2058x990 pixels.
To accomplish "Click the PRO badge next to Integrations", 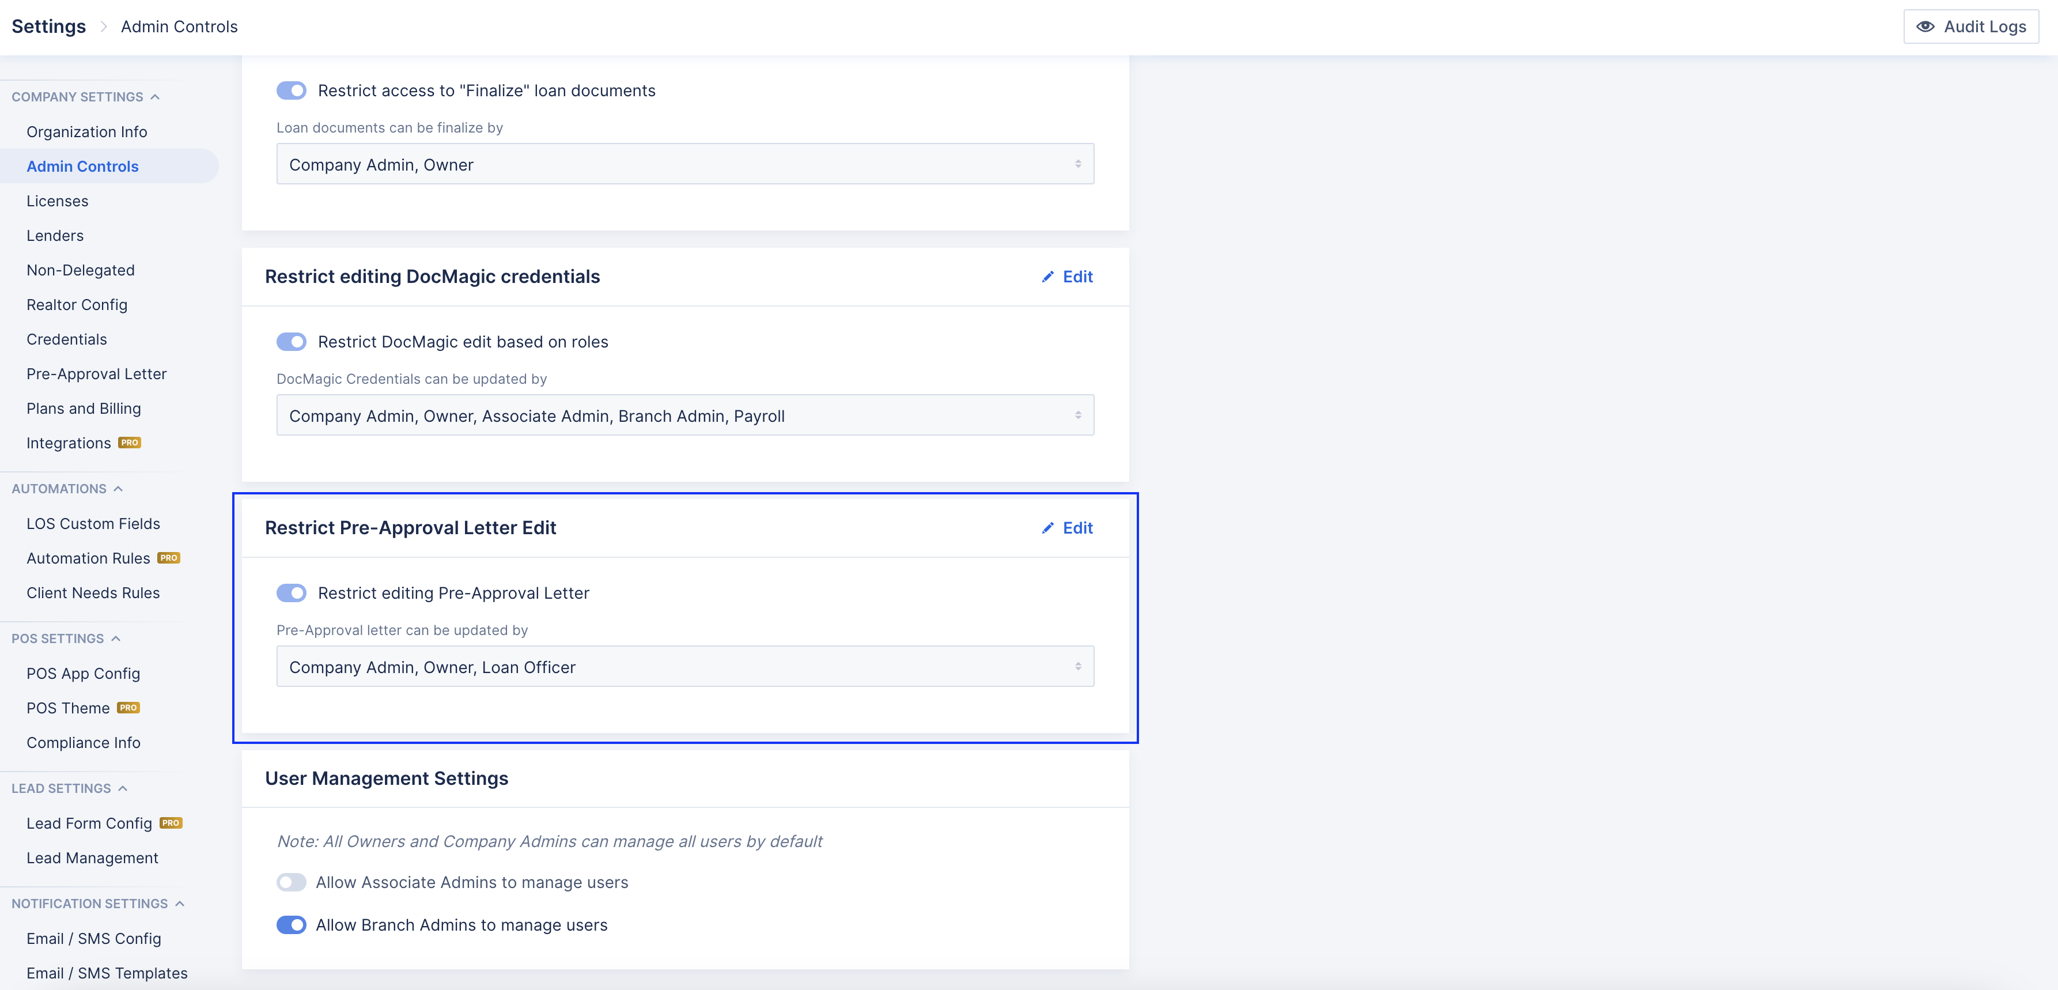I will point(130,443).
